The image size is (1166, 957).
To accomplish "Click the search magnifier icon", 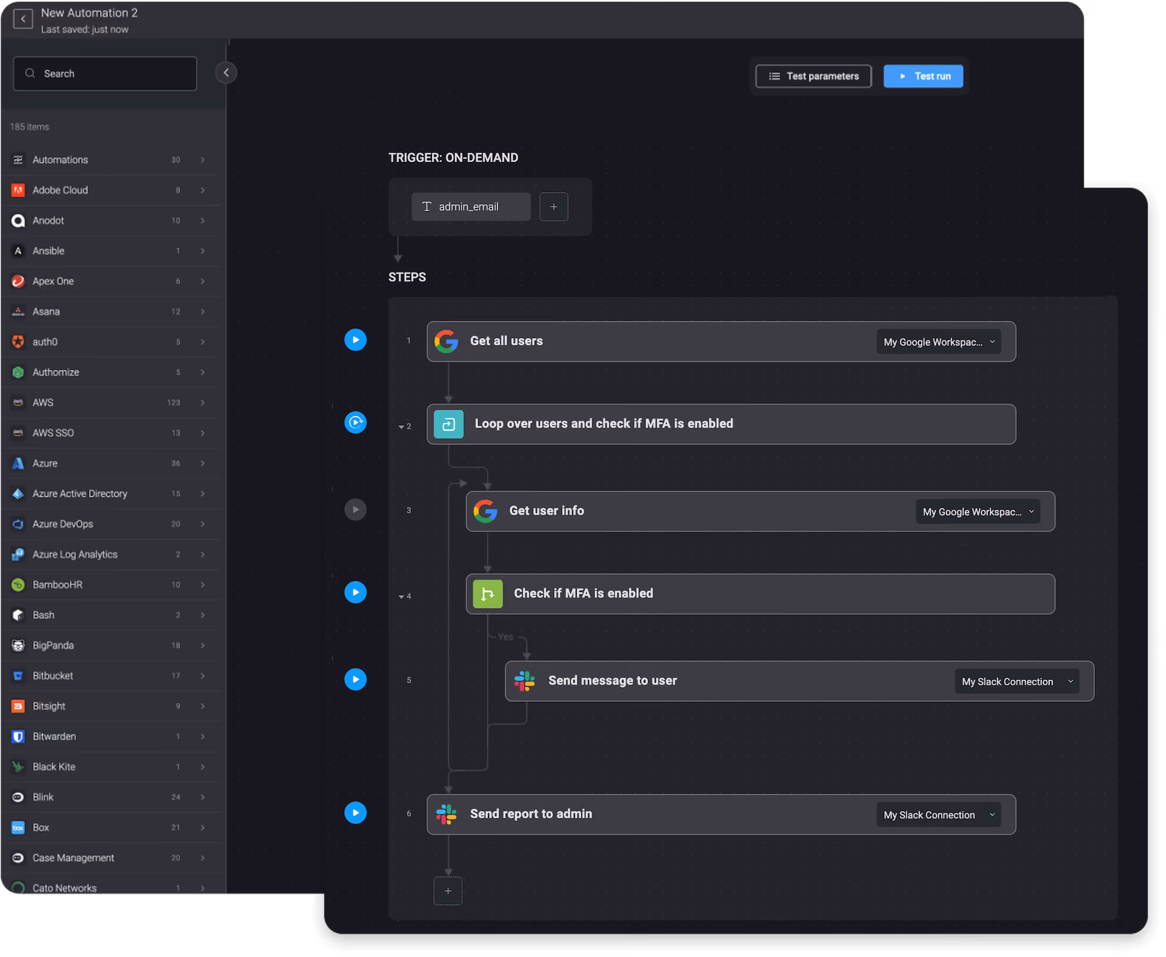I will click(x=29, y=74).
